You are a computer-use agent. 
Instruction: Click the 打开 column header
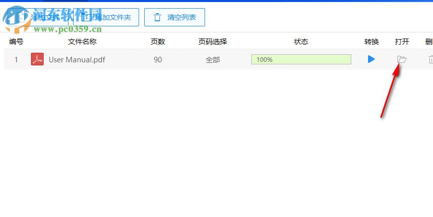point(402,42)
